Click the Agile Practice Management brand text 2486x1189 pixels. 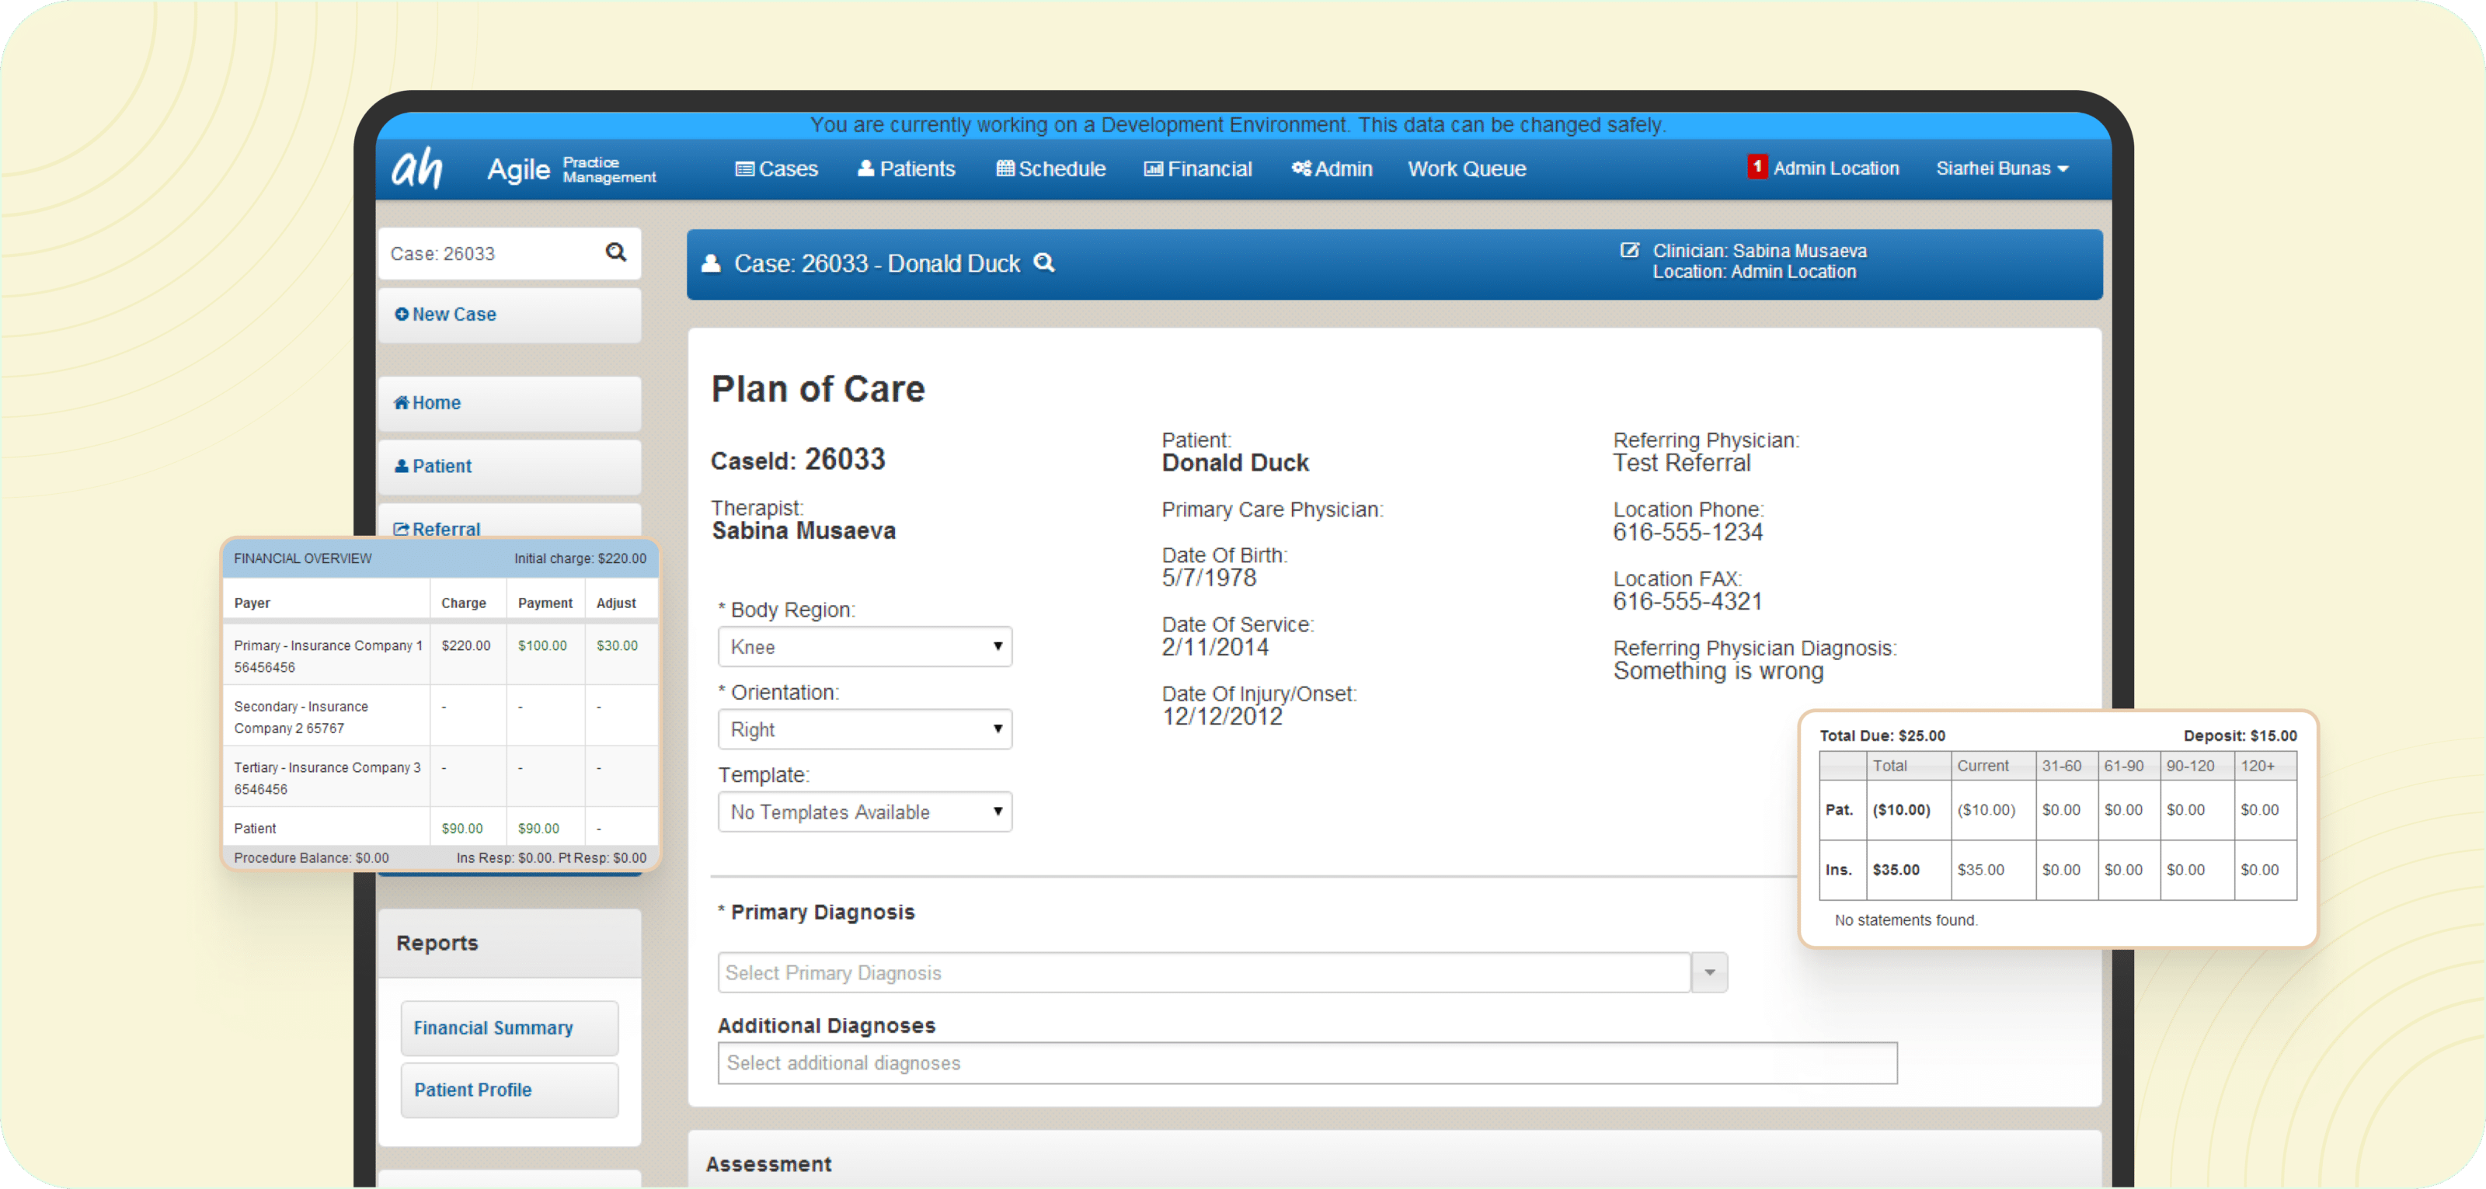point(571,169)
